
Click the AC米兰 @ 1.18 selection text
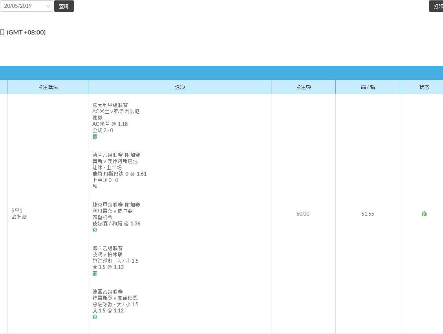pyautogui.click(x=110, y=124)
